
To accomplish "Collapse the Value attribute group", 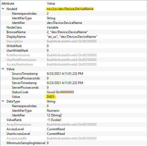I will [x=3, y=69].
